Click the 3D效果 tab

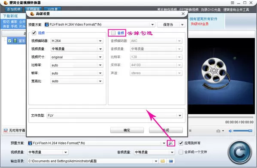pyautogui.click(x=52, y=9)
